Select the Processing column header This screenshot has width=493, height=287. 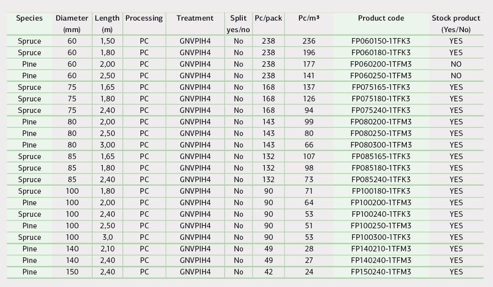tap(144, 19)
